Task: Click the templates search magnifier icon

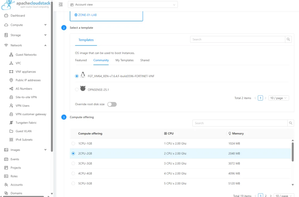Action: [x=288, y=39]
